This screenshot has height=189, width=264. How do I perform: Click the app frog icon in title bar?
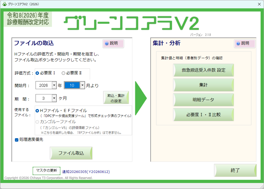4,4
